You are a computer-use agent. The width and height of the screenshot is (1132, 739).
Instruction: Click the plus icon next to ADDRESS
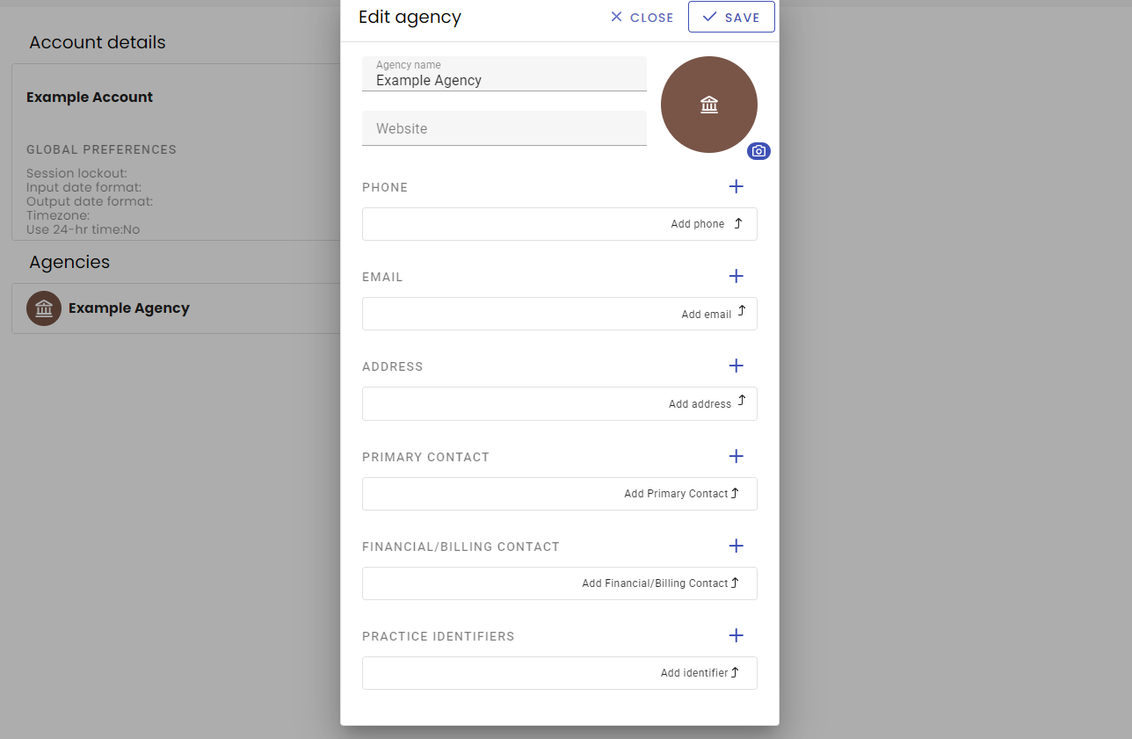pyautogui.click(x=737, y=366)
